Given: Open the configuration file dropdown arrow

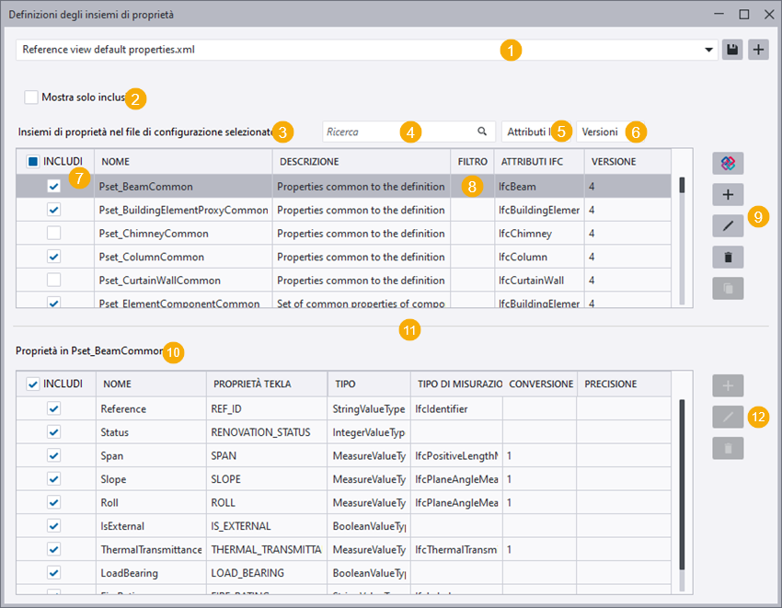Looking at the screenshot, I should pos(708,50).
